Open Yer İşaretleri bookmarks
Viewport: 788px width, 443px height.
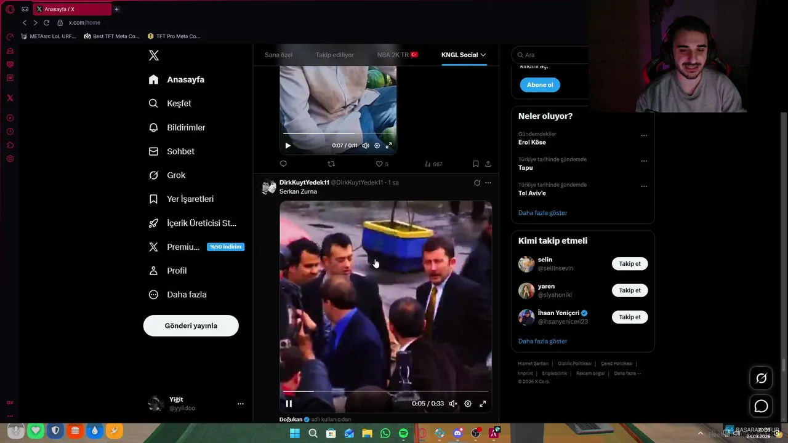click(x=182, y=199)
